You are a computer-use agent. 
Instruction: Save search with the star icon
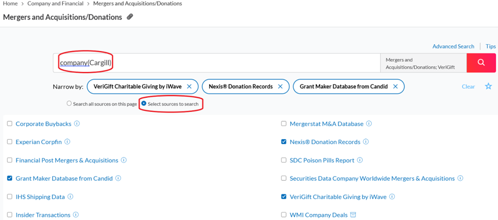point(488,87)
